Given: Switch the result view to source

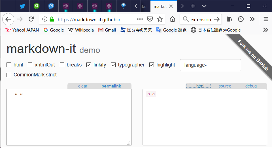Looking at the screenshot, I should (x=225, y=86).
